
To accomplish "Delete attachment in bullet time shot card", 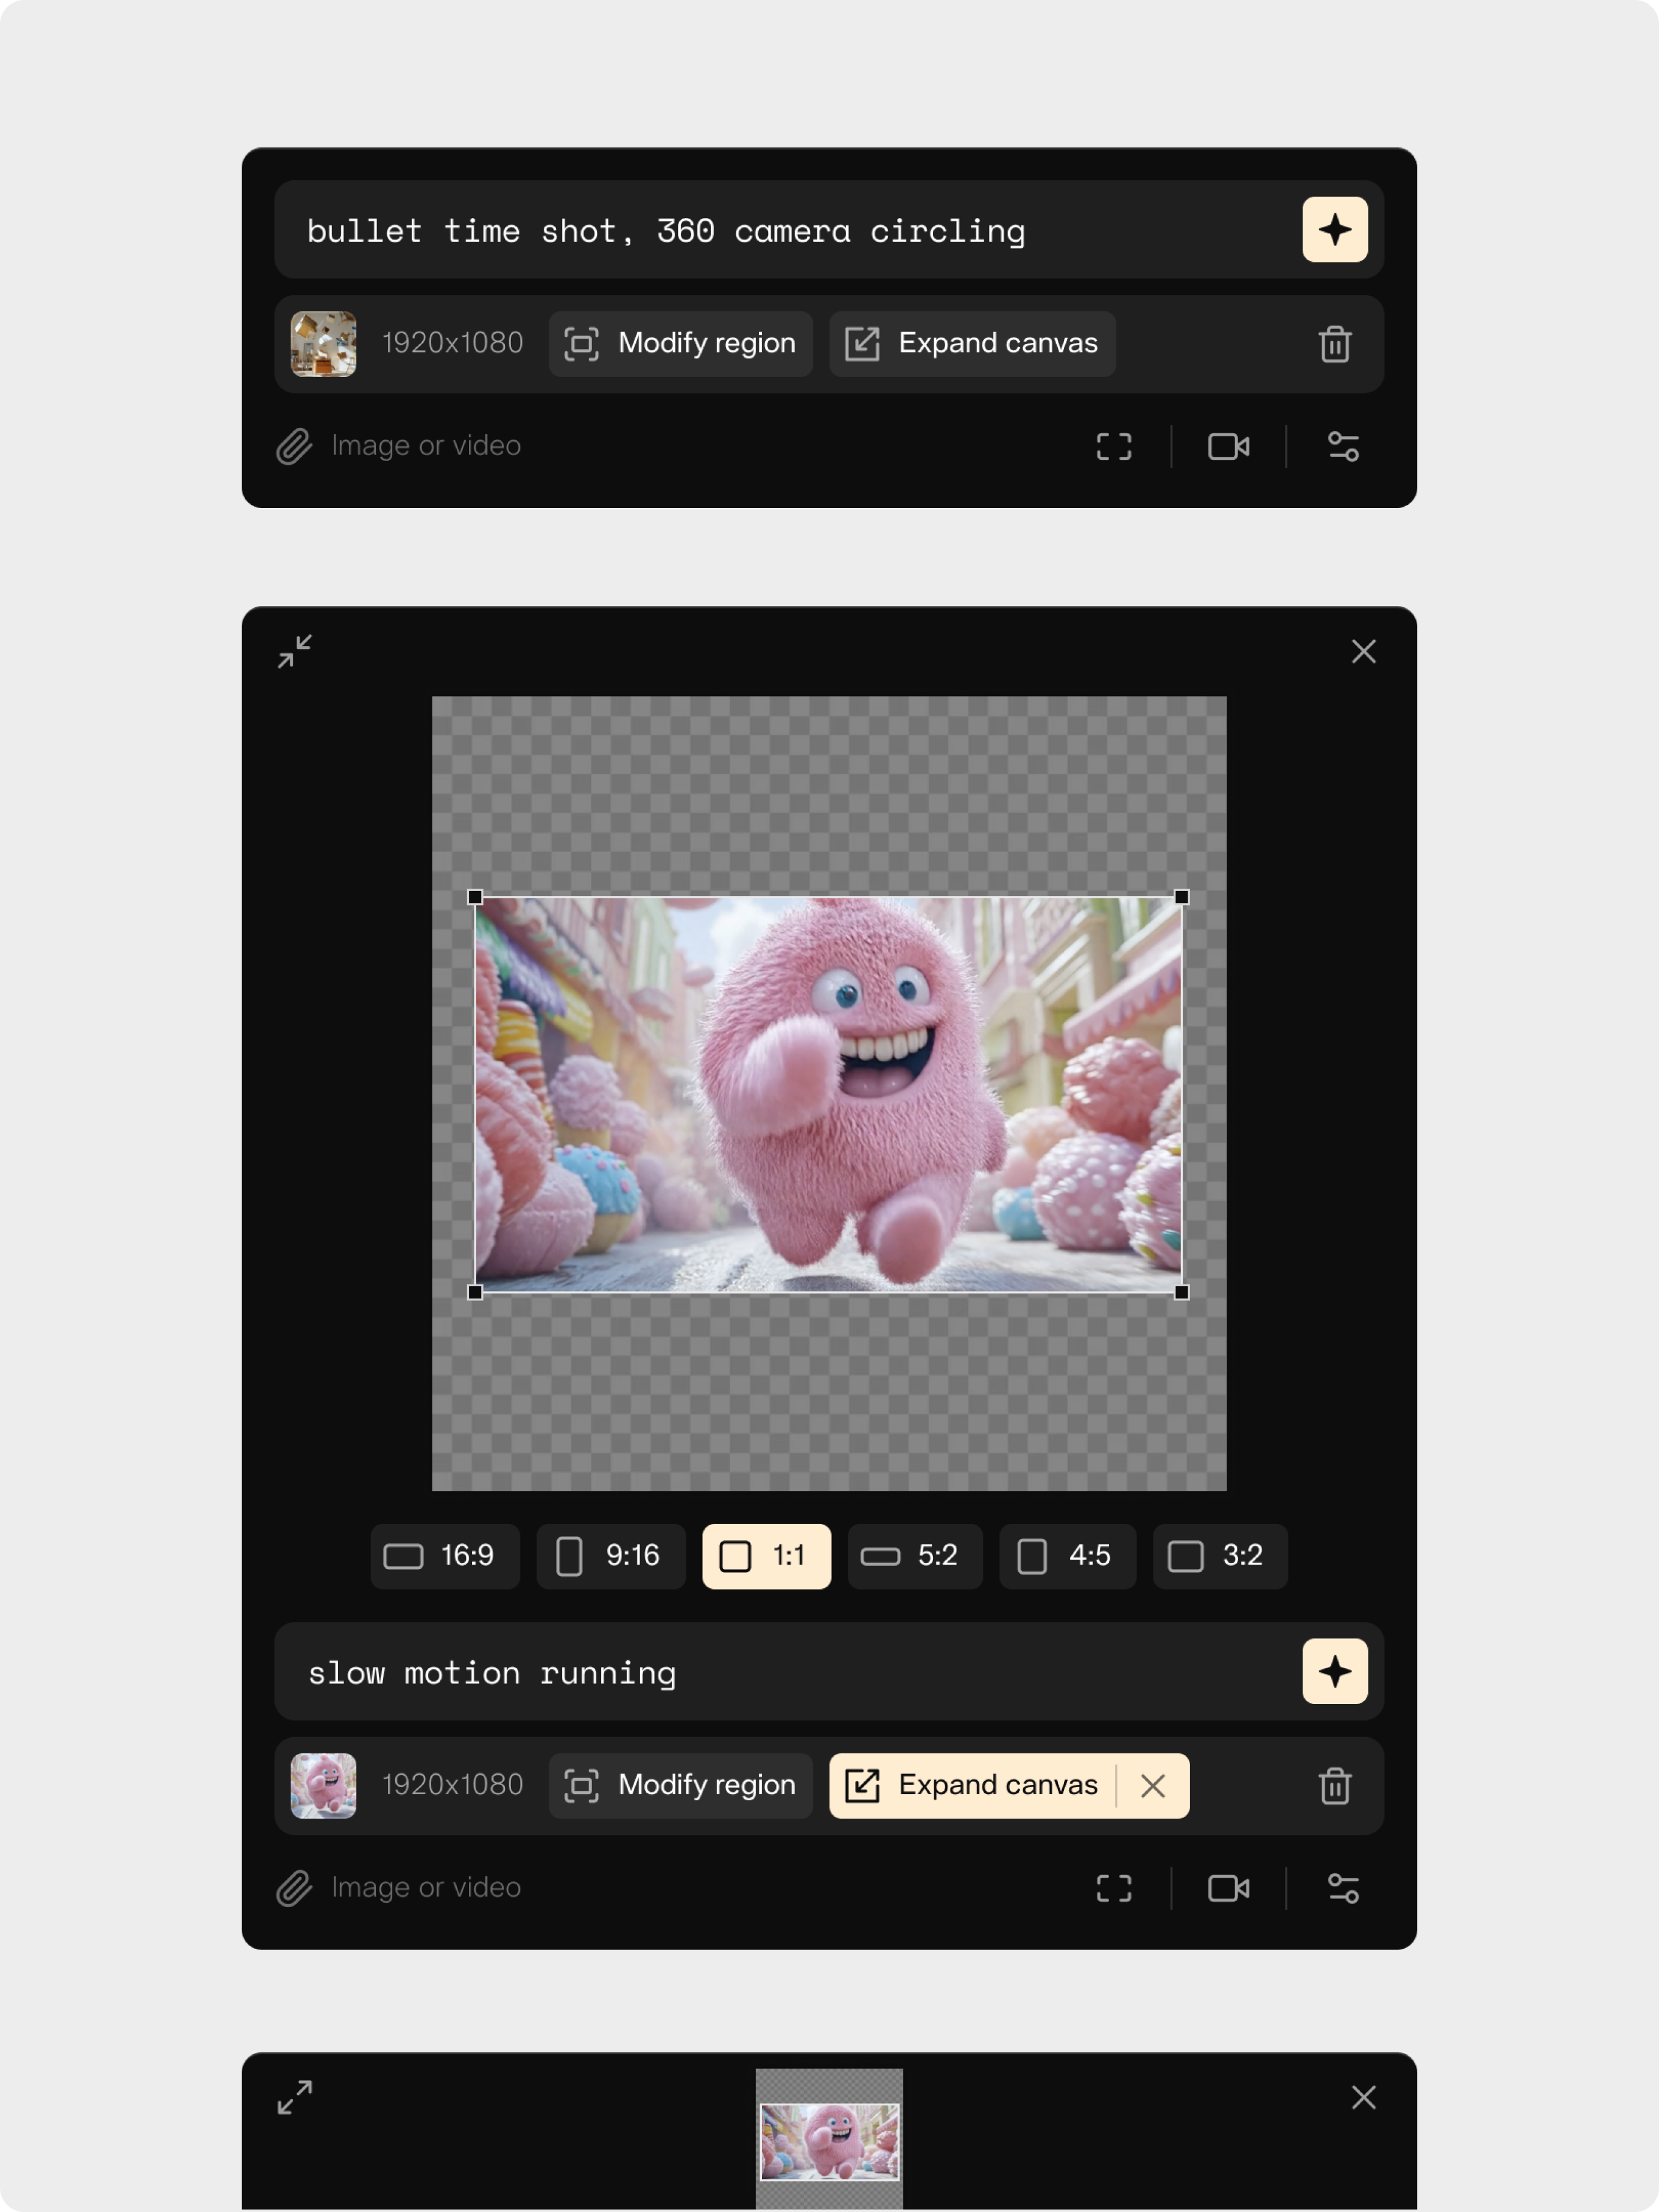I will point(1334,344).
